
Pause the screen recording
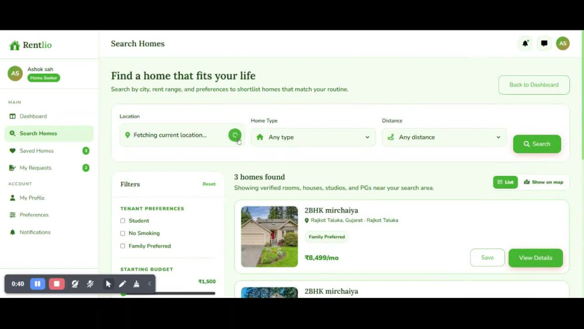[37, 284]
